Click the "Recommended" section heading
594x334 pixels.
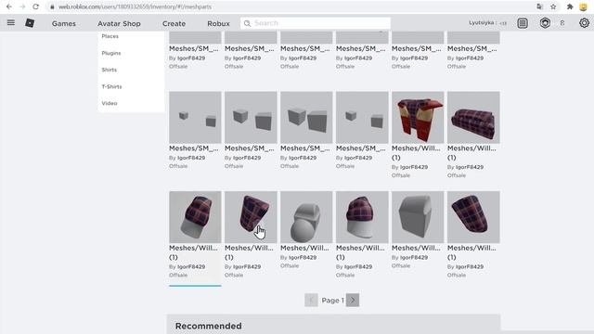point(208,326)
